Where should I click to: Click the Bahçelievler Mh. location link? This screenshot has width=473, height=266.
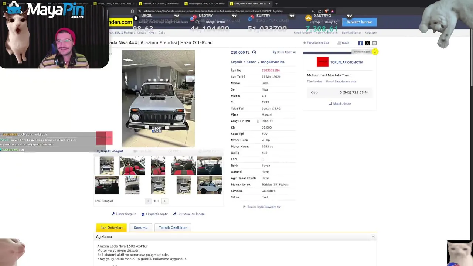pyautogui.click(x=273, y=62)
